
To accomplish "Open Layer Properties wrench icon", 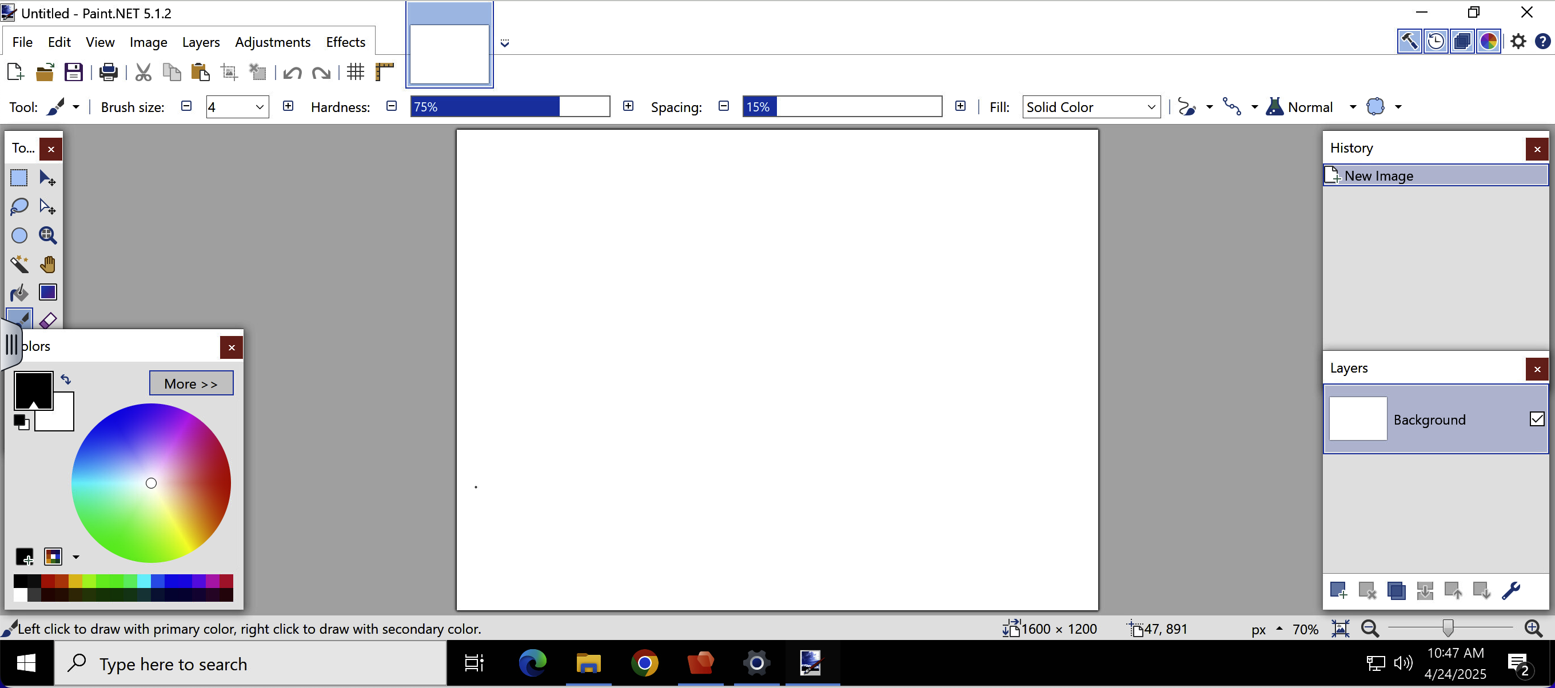I will point(1510,590).
